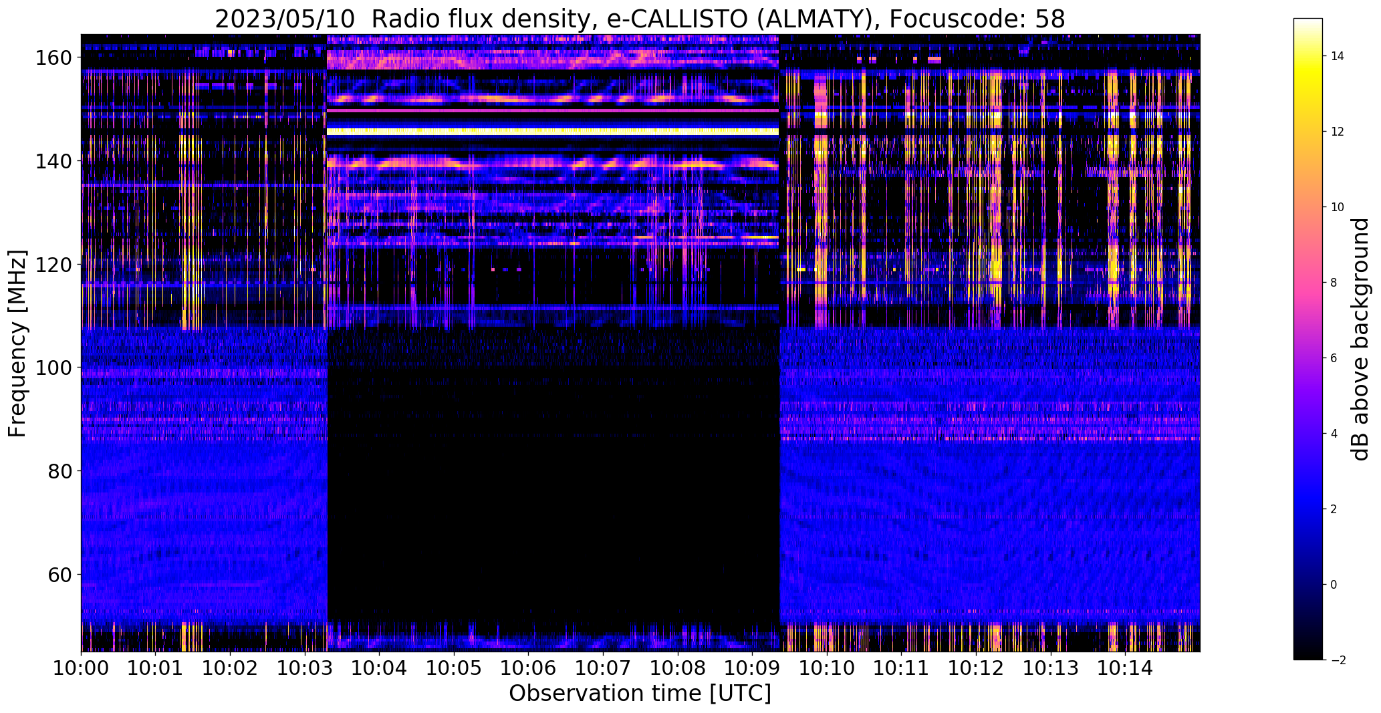Viewport: 1381px width, 713px height.
Task: Click the colorbar value 2
Action: point(1334,509)
